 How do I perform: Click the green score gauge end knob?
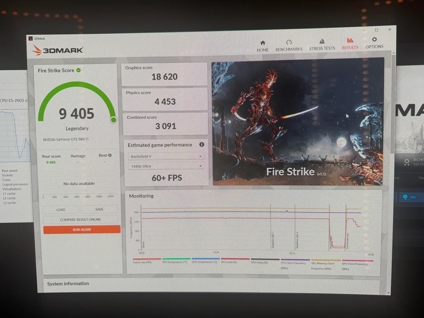pos(113,119)
